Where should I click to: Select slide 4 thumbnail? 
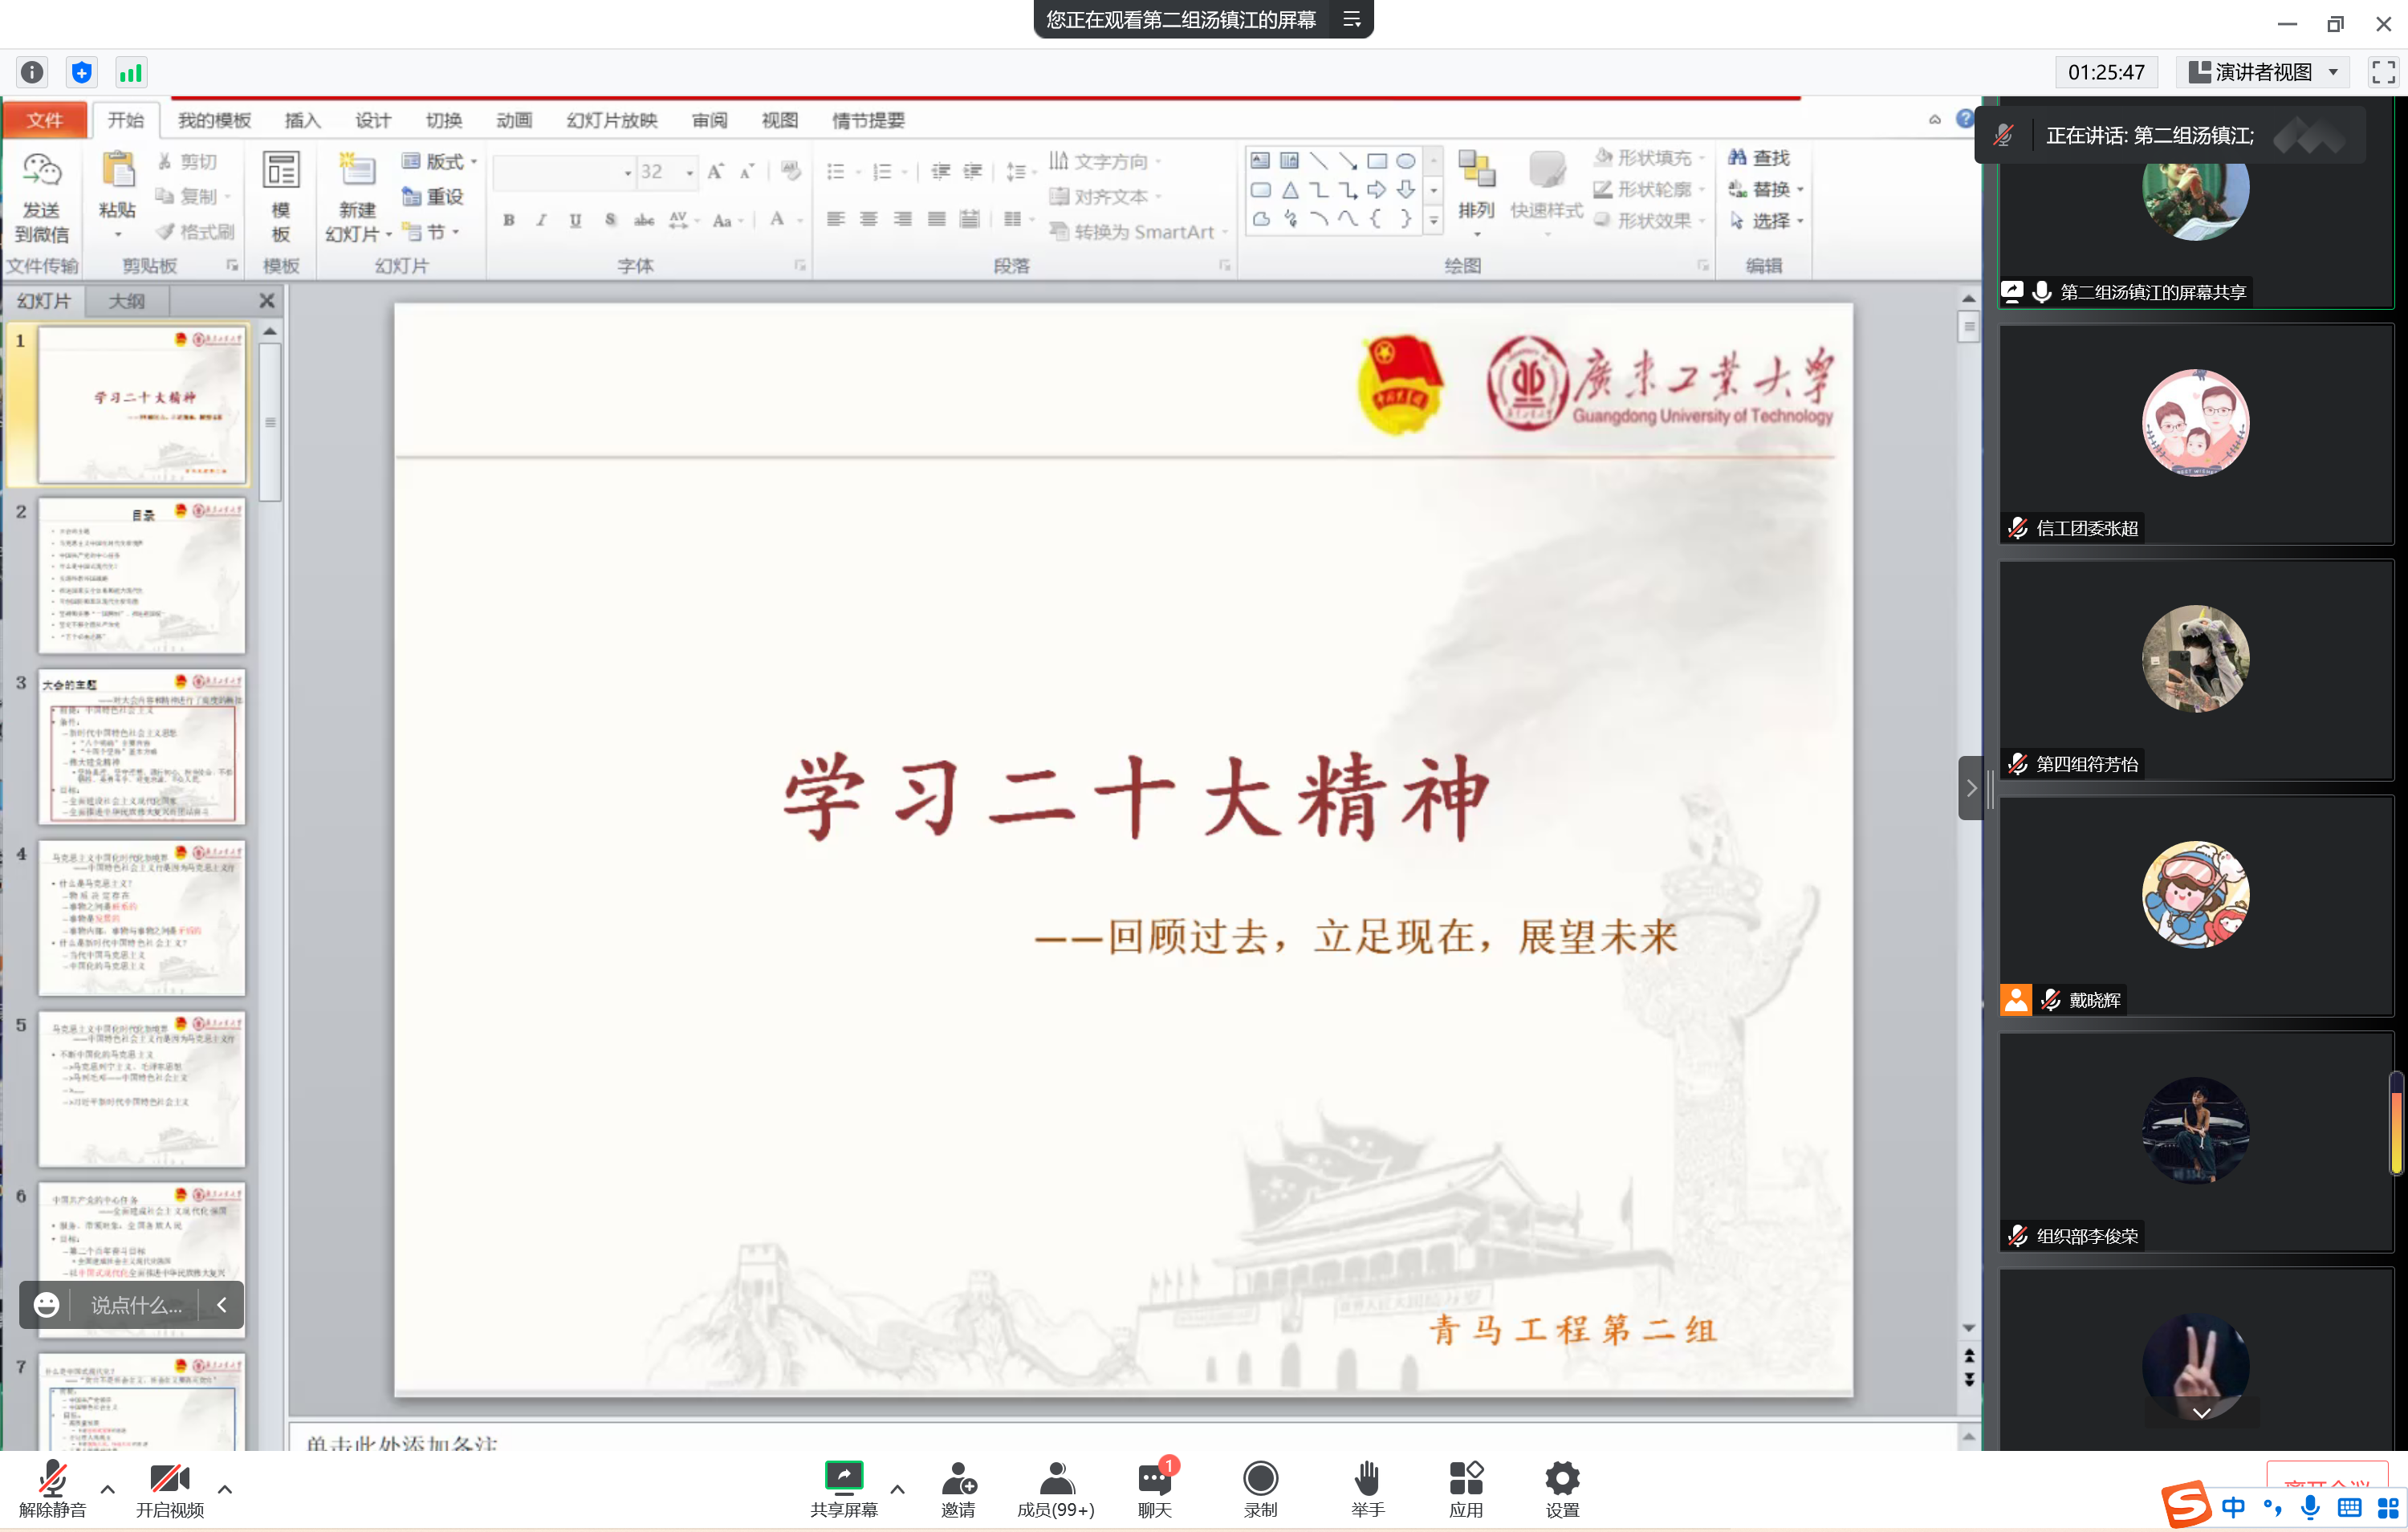142,918
